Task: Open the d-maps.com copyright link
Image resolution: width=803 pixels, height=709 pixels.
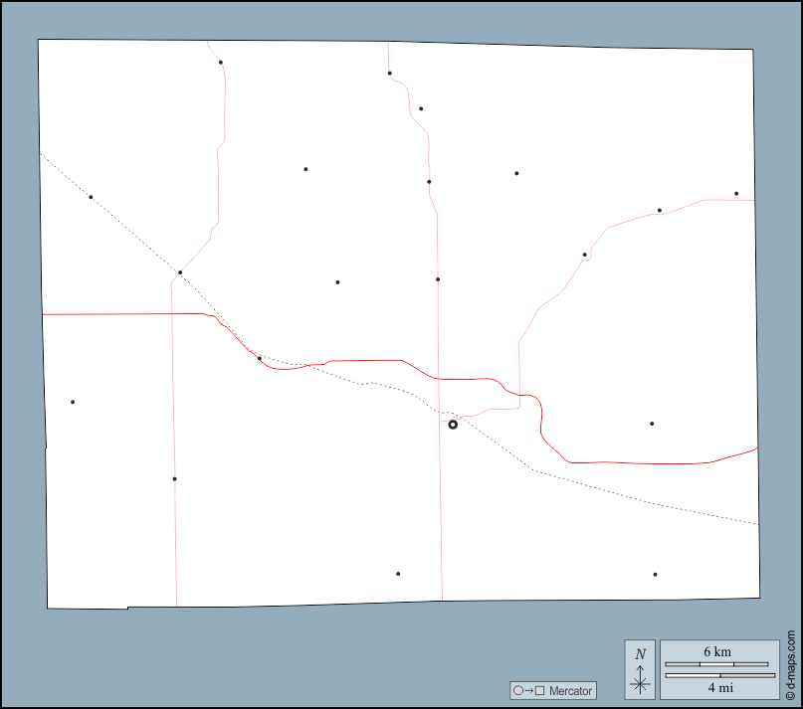Action: (791, 664)
